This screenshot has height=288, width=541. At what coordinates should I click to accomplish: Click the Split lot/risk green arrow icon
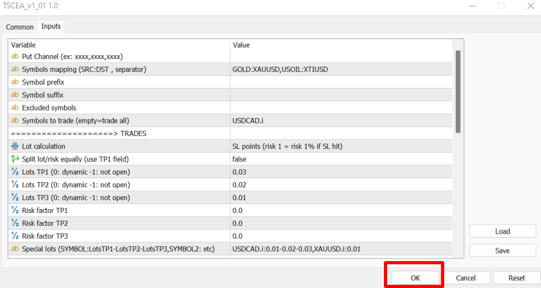[x=15, y=159]
